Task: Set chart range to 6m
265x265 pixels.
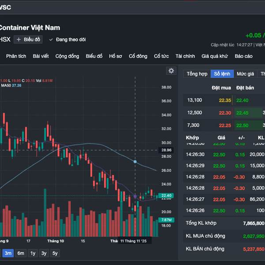Action: click(21, 253)
